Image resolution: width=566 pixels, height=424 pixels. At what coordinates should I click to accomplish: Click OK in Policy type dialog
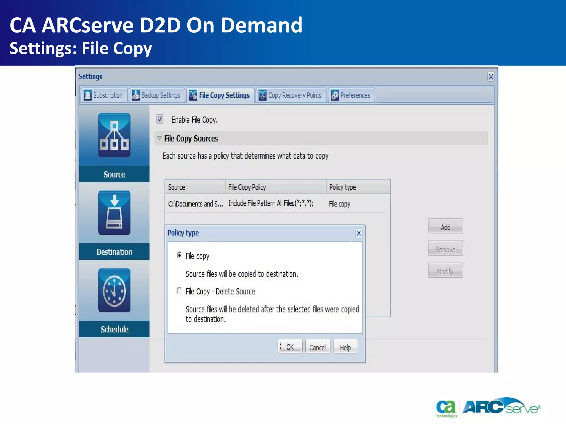coord(290,347)
